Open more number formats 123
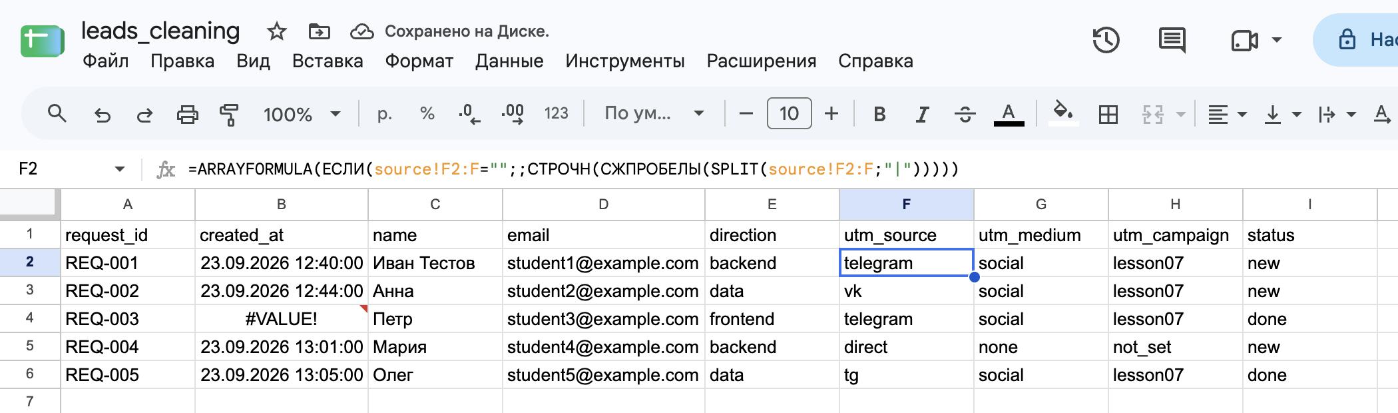Viewport: 1398px width, 413px height. (557, 114)
